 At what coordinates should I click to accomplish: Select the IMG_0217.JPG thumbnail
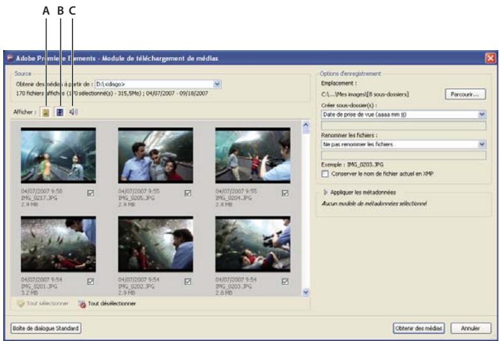coord(59,156)
